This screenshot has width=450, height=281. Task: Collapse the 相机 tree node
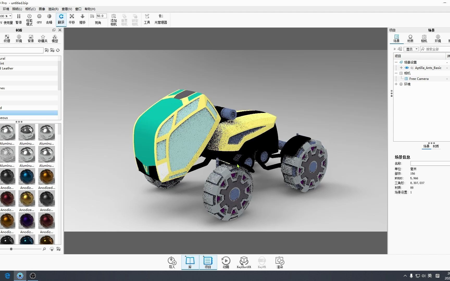(396, 73)
